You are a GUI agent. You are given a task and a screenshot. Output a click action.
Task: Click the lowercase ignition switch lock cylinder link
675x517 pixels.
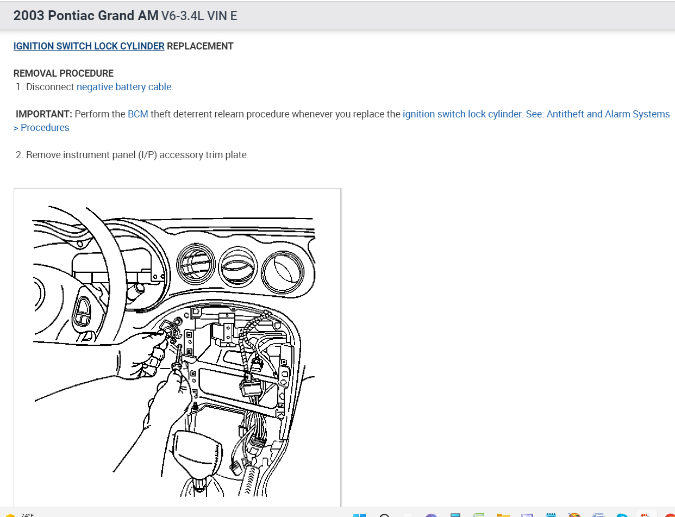(462, 114)
